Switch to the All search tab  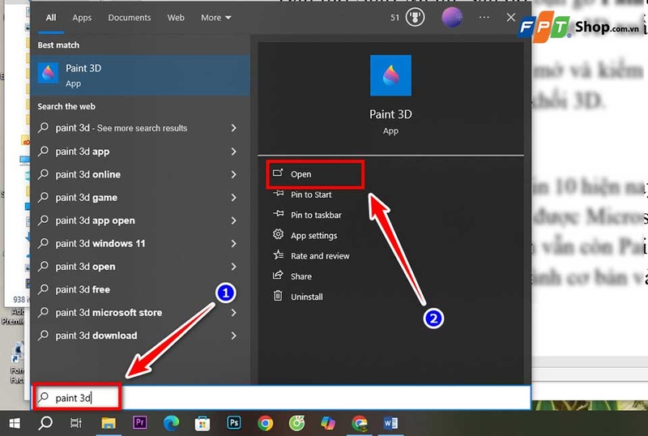[51, 18]
